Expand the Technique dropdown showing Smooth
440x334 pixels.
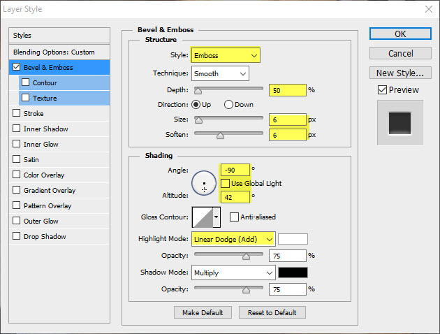[x=221, y=73]
